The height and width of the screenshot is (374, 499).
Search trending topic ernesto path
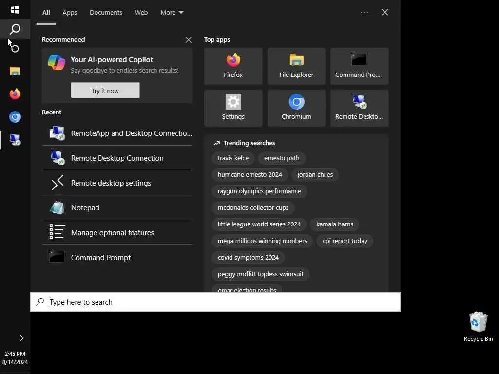pos(282,158)
